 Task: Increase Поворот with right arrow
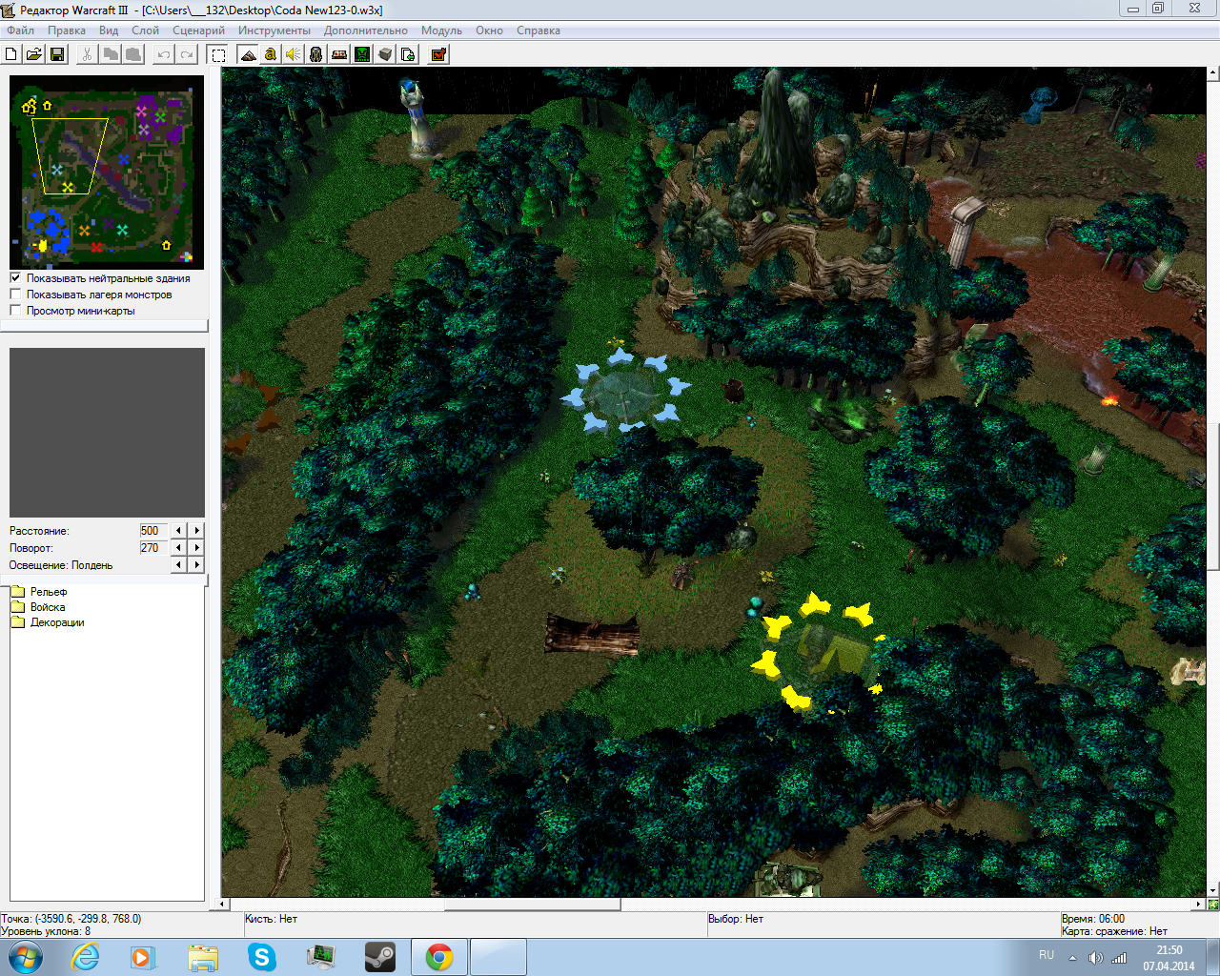197,548
